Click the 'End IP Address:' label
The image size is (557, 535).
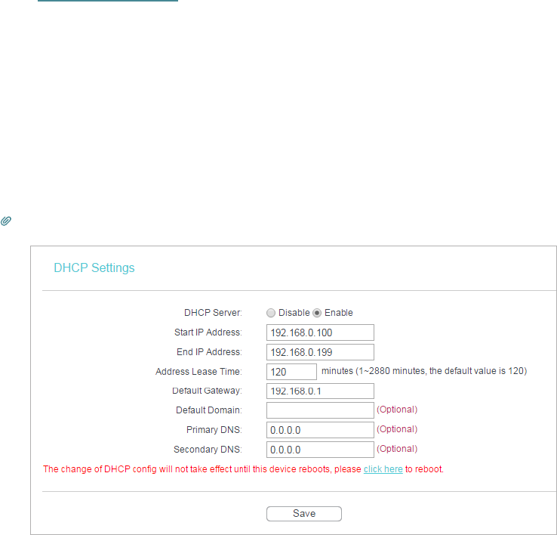pyautogui.click(x=209, y=352)
